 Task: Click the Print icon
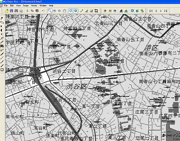click(x=21, y=11)
